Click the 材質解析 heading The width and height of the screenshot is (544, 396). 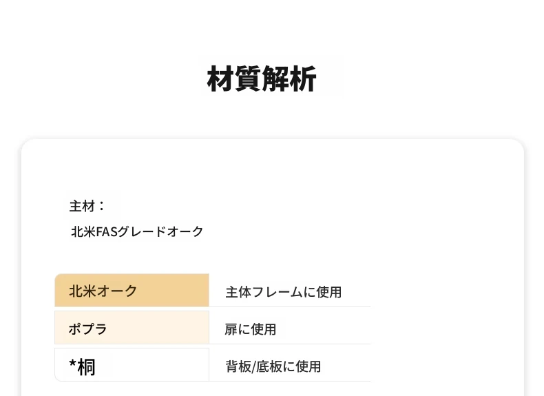coord(262,79)
